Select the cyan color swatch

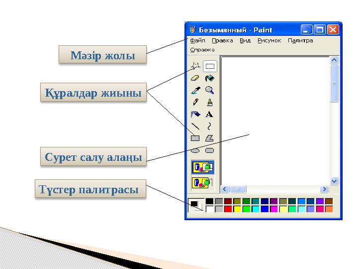pyautogui.click(x=256, y=209)
